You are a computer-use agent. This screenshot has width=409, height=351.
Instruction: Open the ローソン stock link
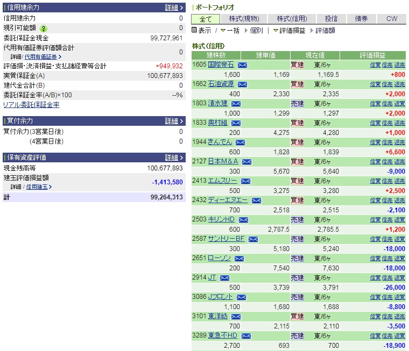(219, 258)
